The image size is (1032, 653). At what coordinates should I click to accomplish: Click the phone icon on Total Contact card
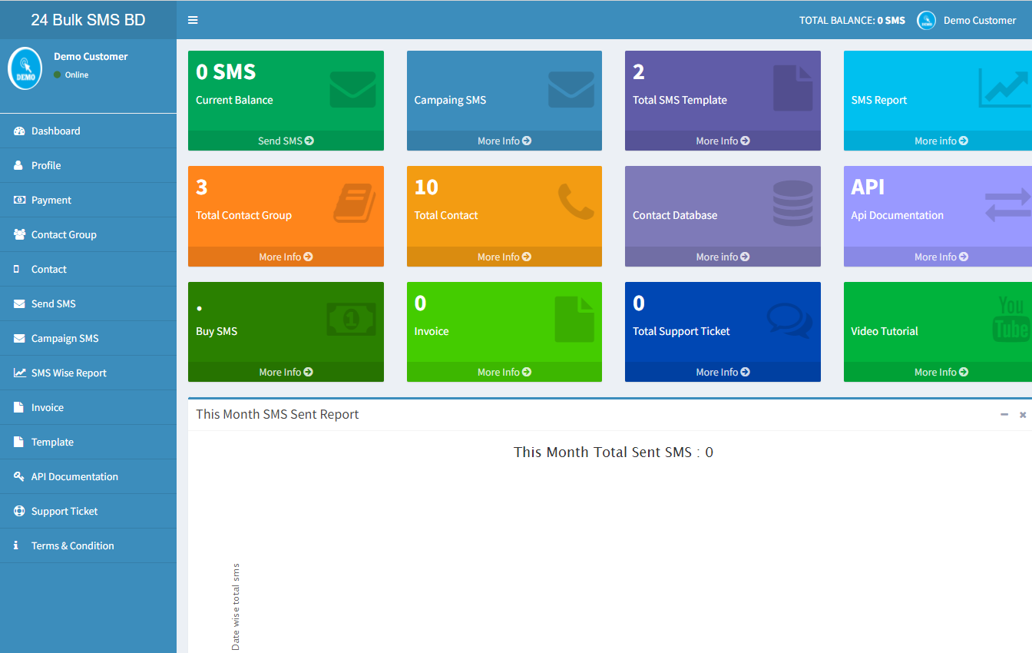(575, 202)
